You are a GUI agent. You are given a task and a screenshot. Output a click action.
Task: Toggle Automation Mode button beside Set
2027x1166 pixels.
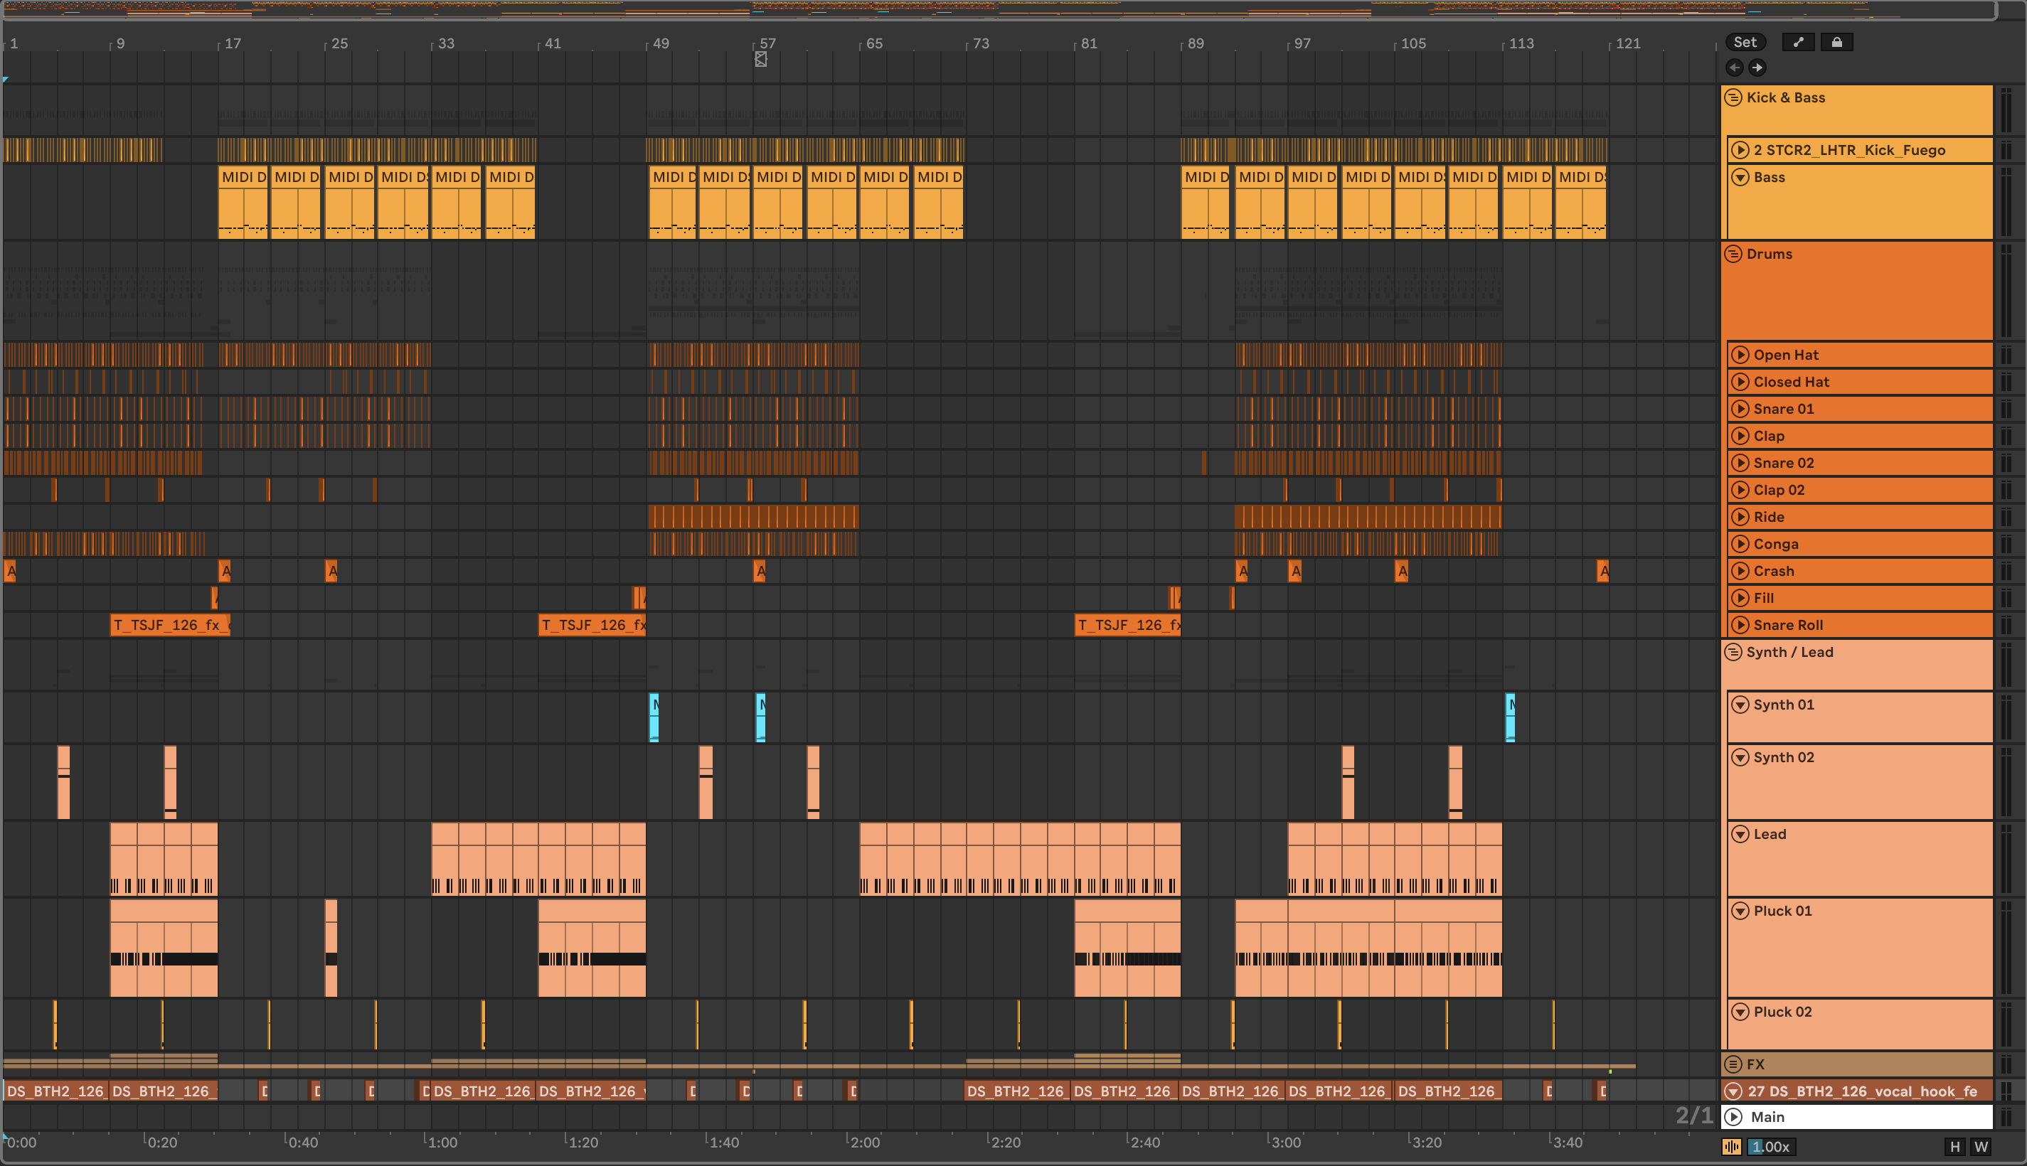[x=1798, y=43]
